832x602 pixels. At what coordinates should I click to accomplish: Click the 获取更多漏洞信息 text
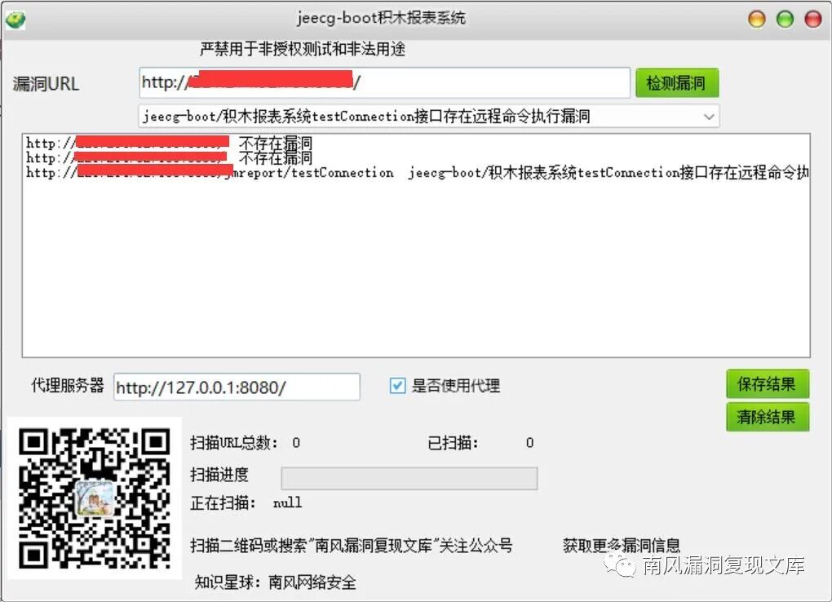(622, 545)
